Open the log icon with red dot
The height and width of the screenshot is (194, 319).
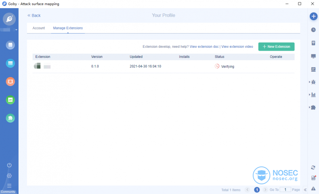click(313, 178)
